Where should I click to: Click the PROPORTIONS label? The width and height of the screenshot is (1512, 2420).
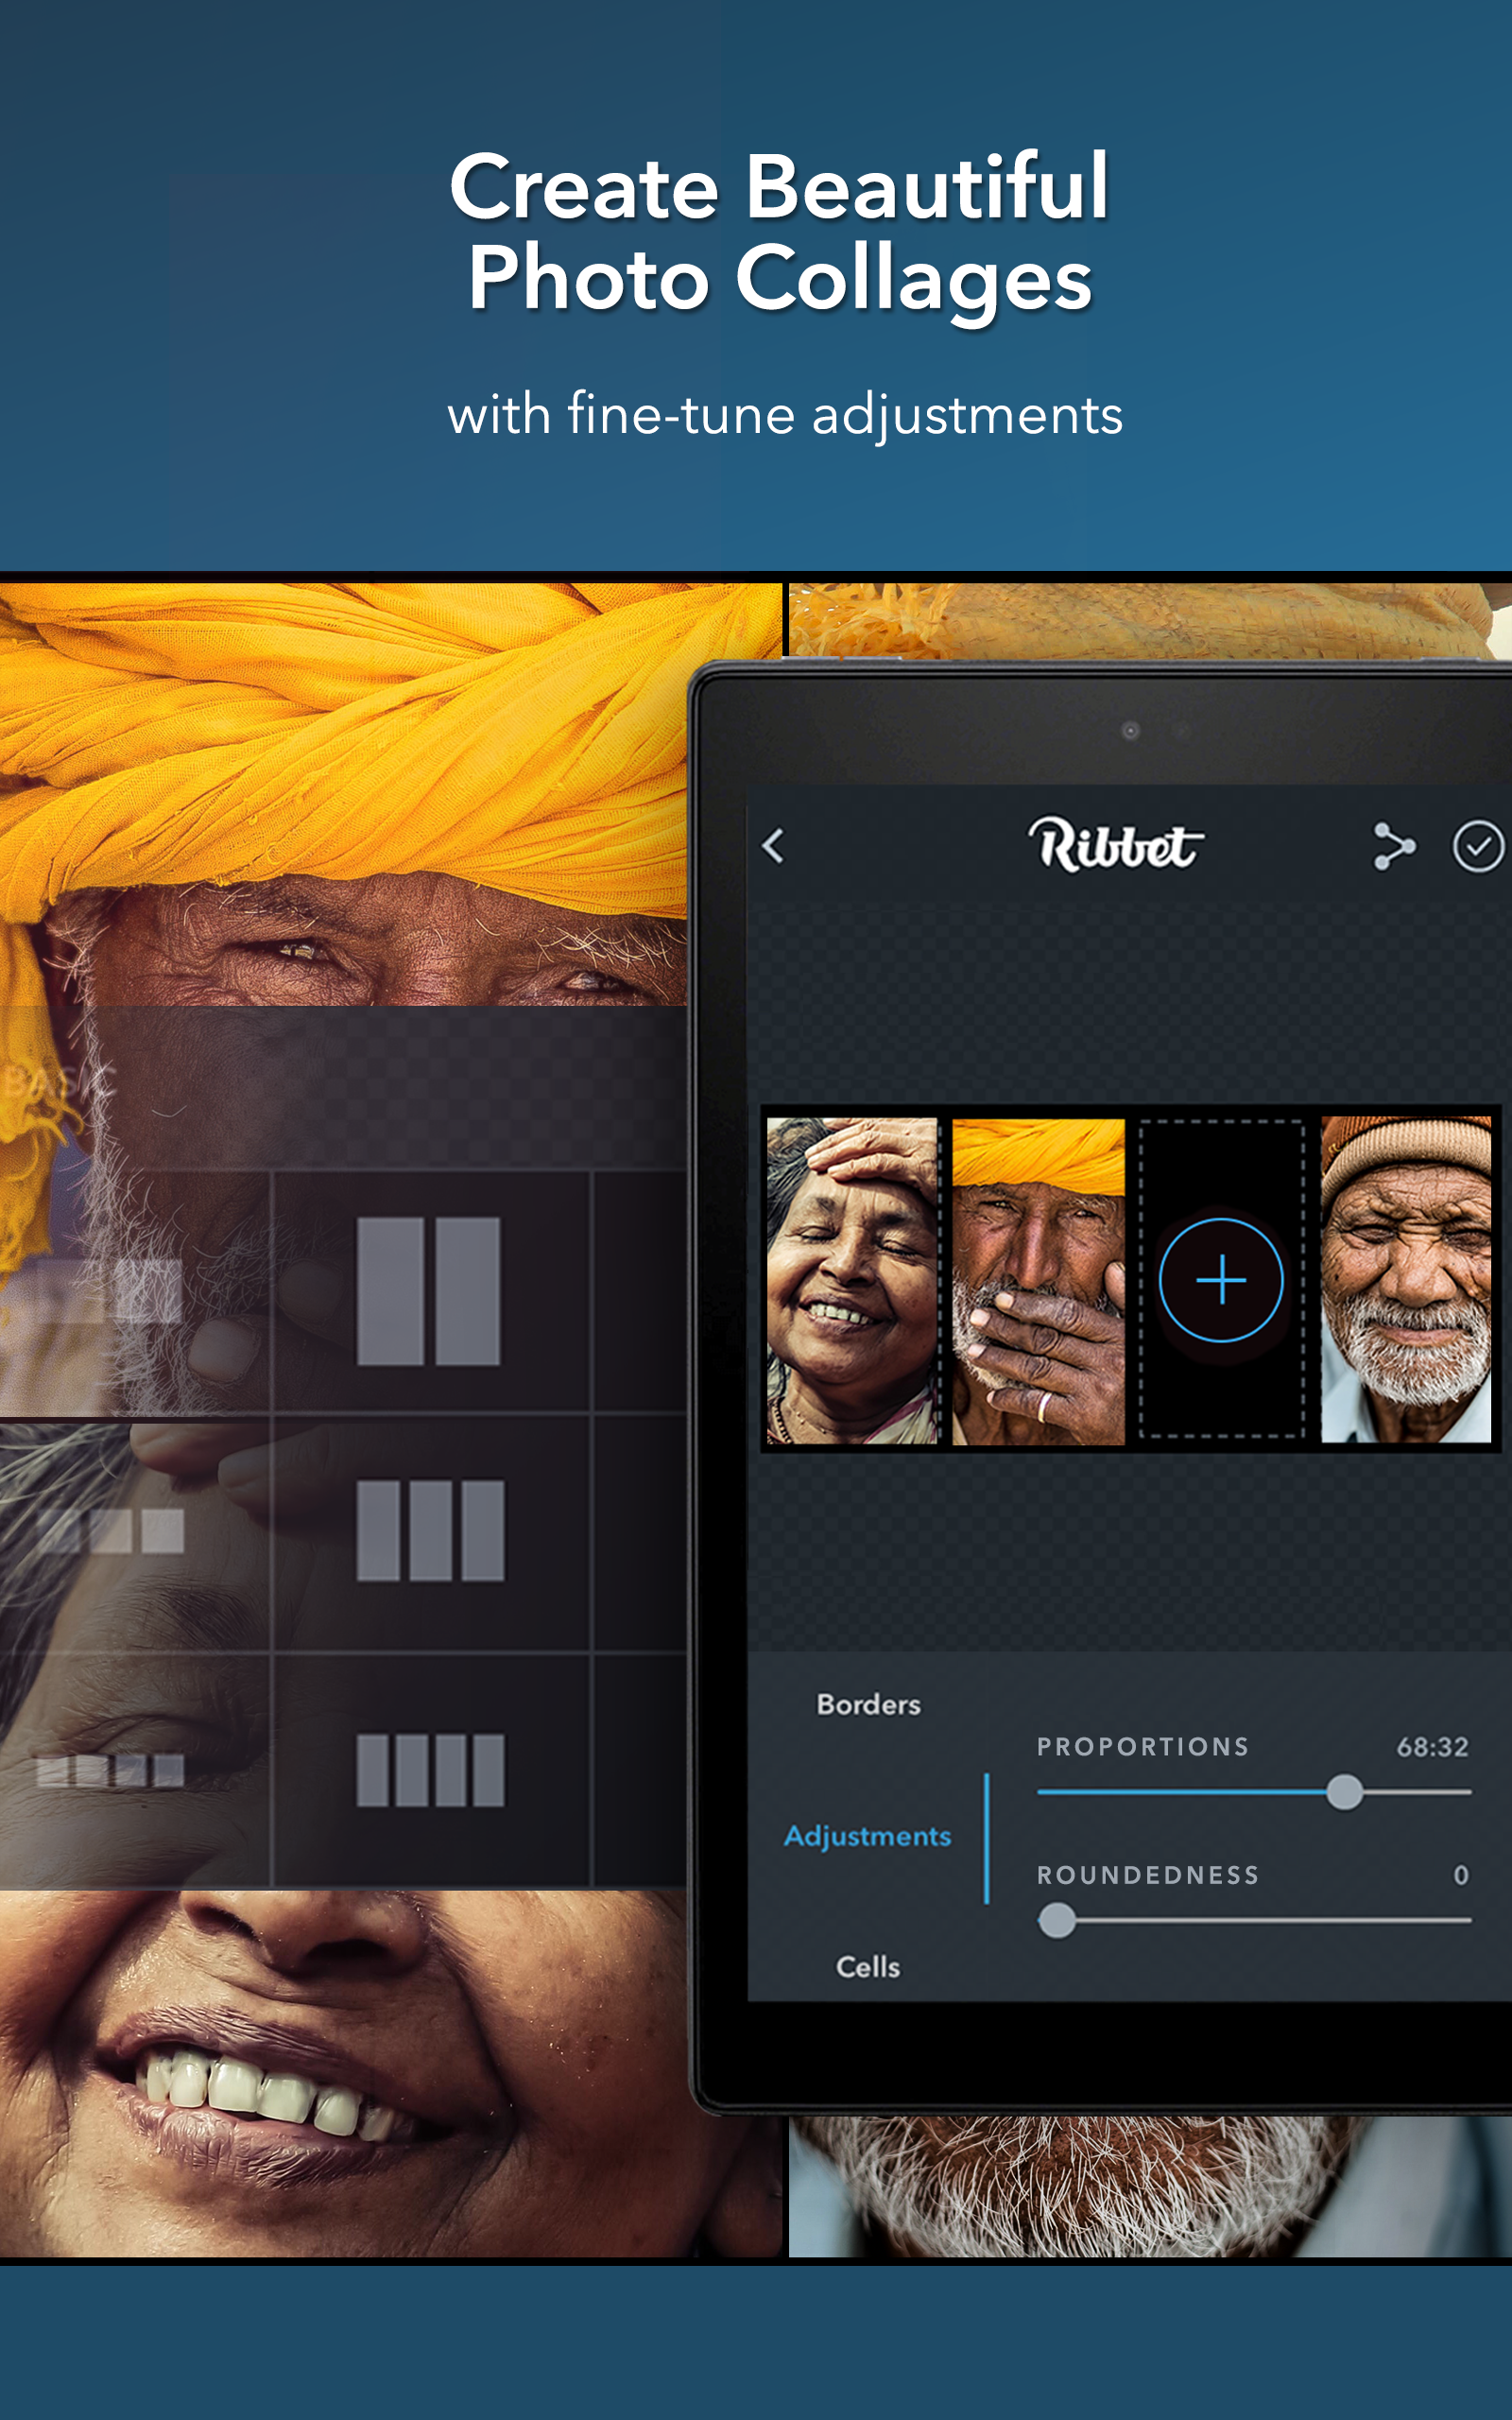point(1143,1747)
